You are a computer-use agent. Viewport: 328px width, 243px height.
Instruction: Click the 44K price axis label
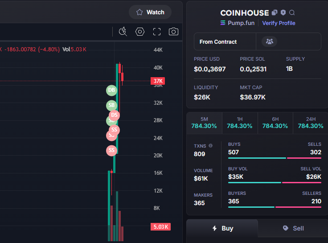[158, 50]
